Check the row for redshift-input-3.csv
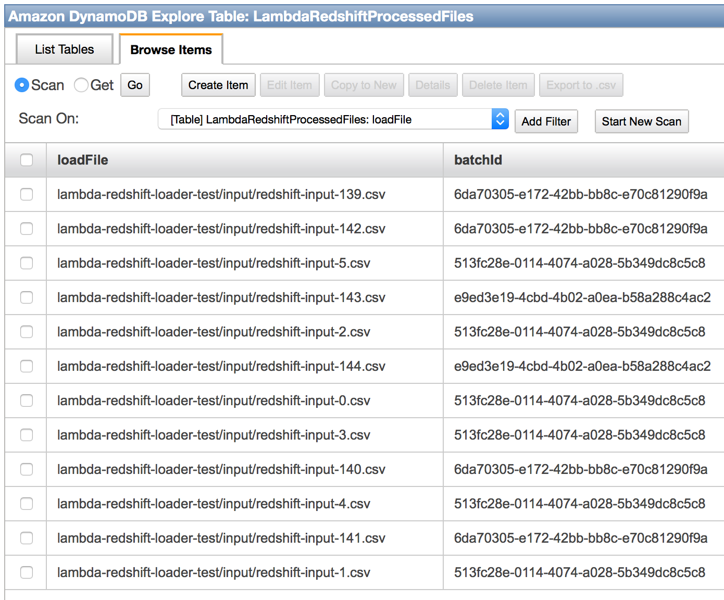 coord(27,435)
